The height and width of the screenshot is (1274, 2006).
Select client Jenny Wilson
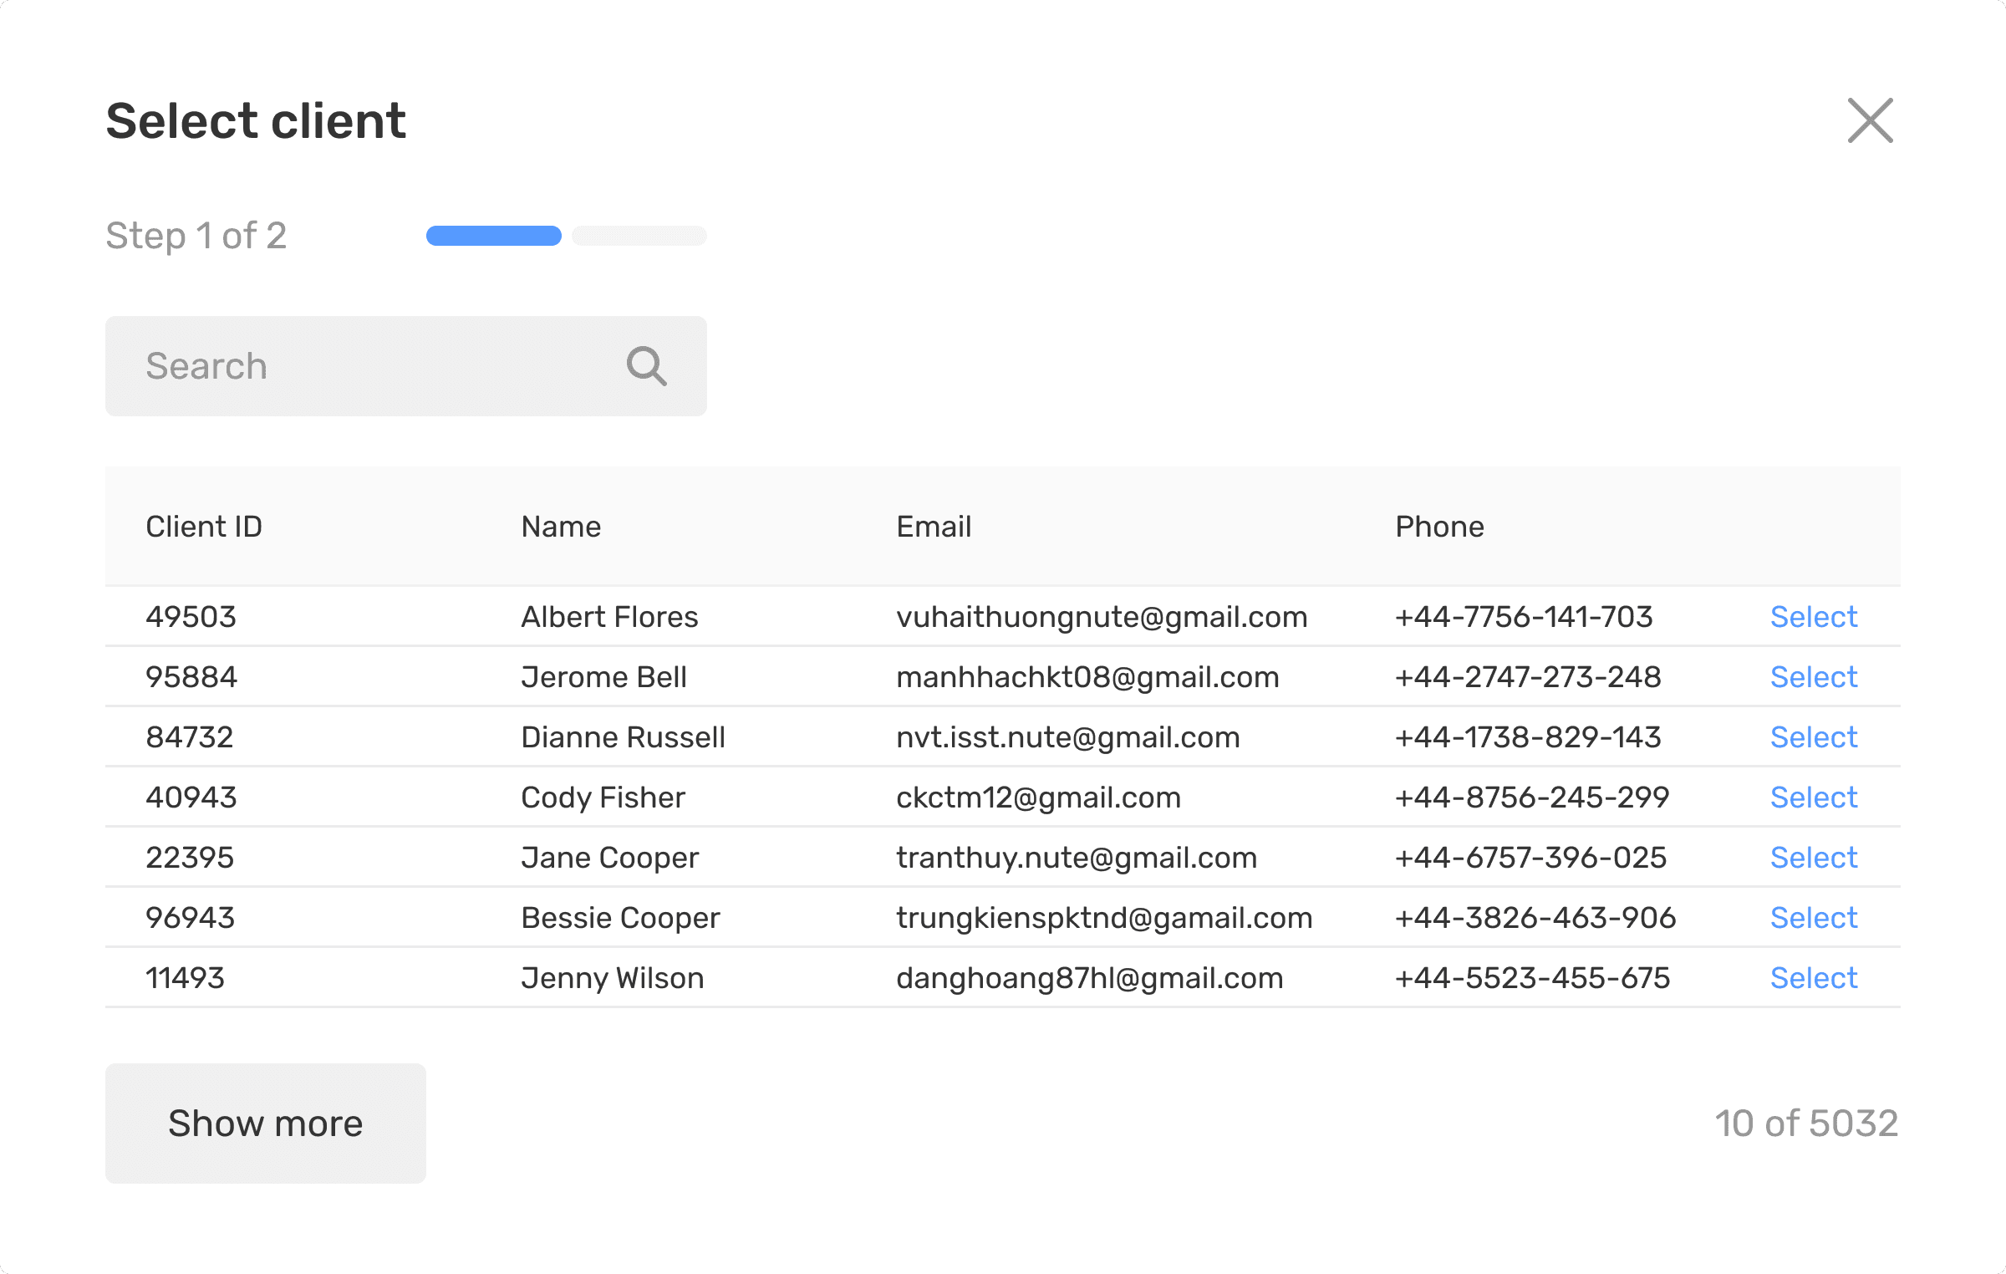pos(1813,978)
